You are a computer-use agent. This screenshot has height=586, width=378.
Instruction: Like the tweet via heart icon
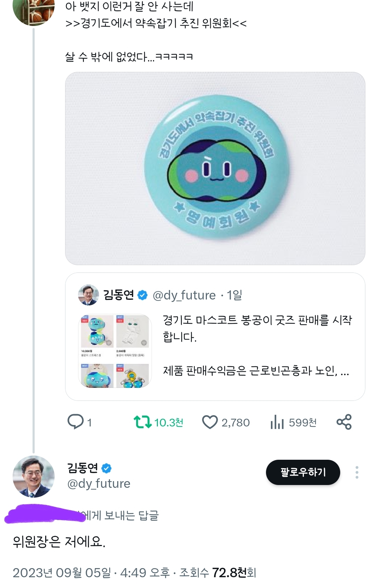point(210,422)
